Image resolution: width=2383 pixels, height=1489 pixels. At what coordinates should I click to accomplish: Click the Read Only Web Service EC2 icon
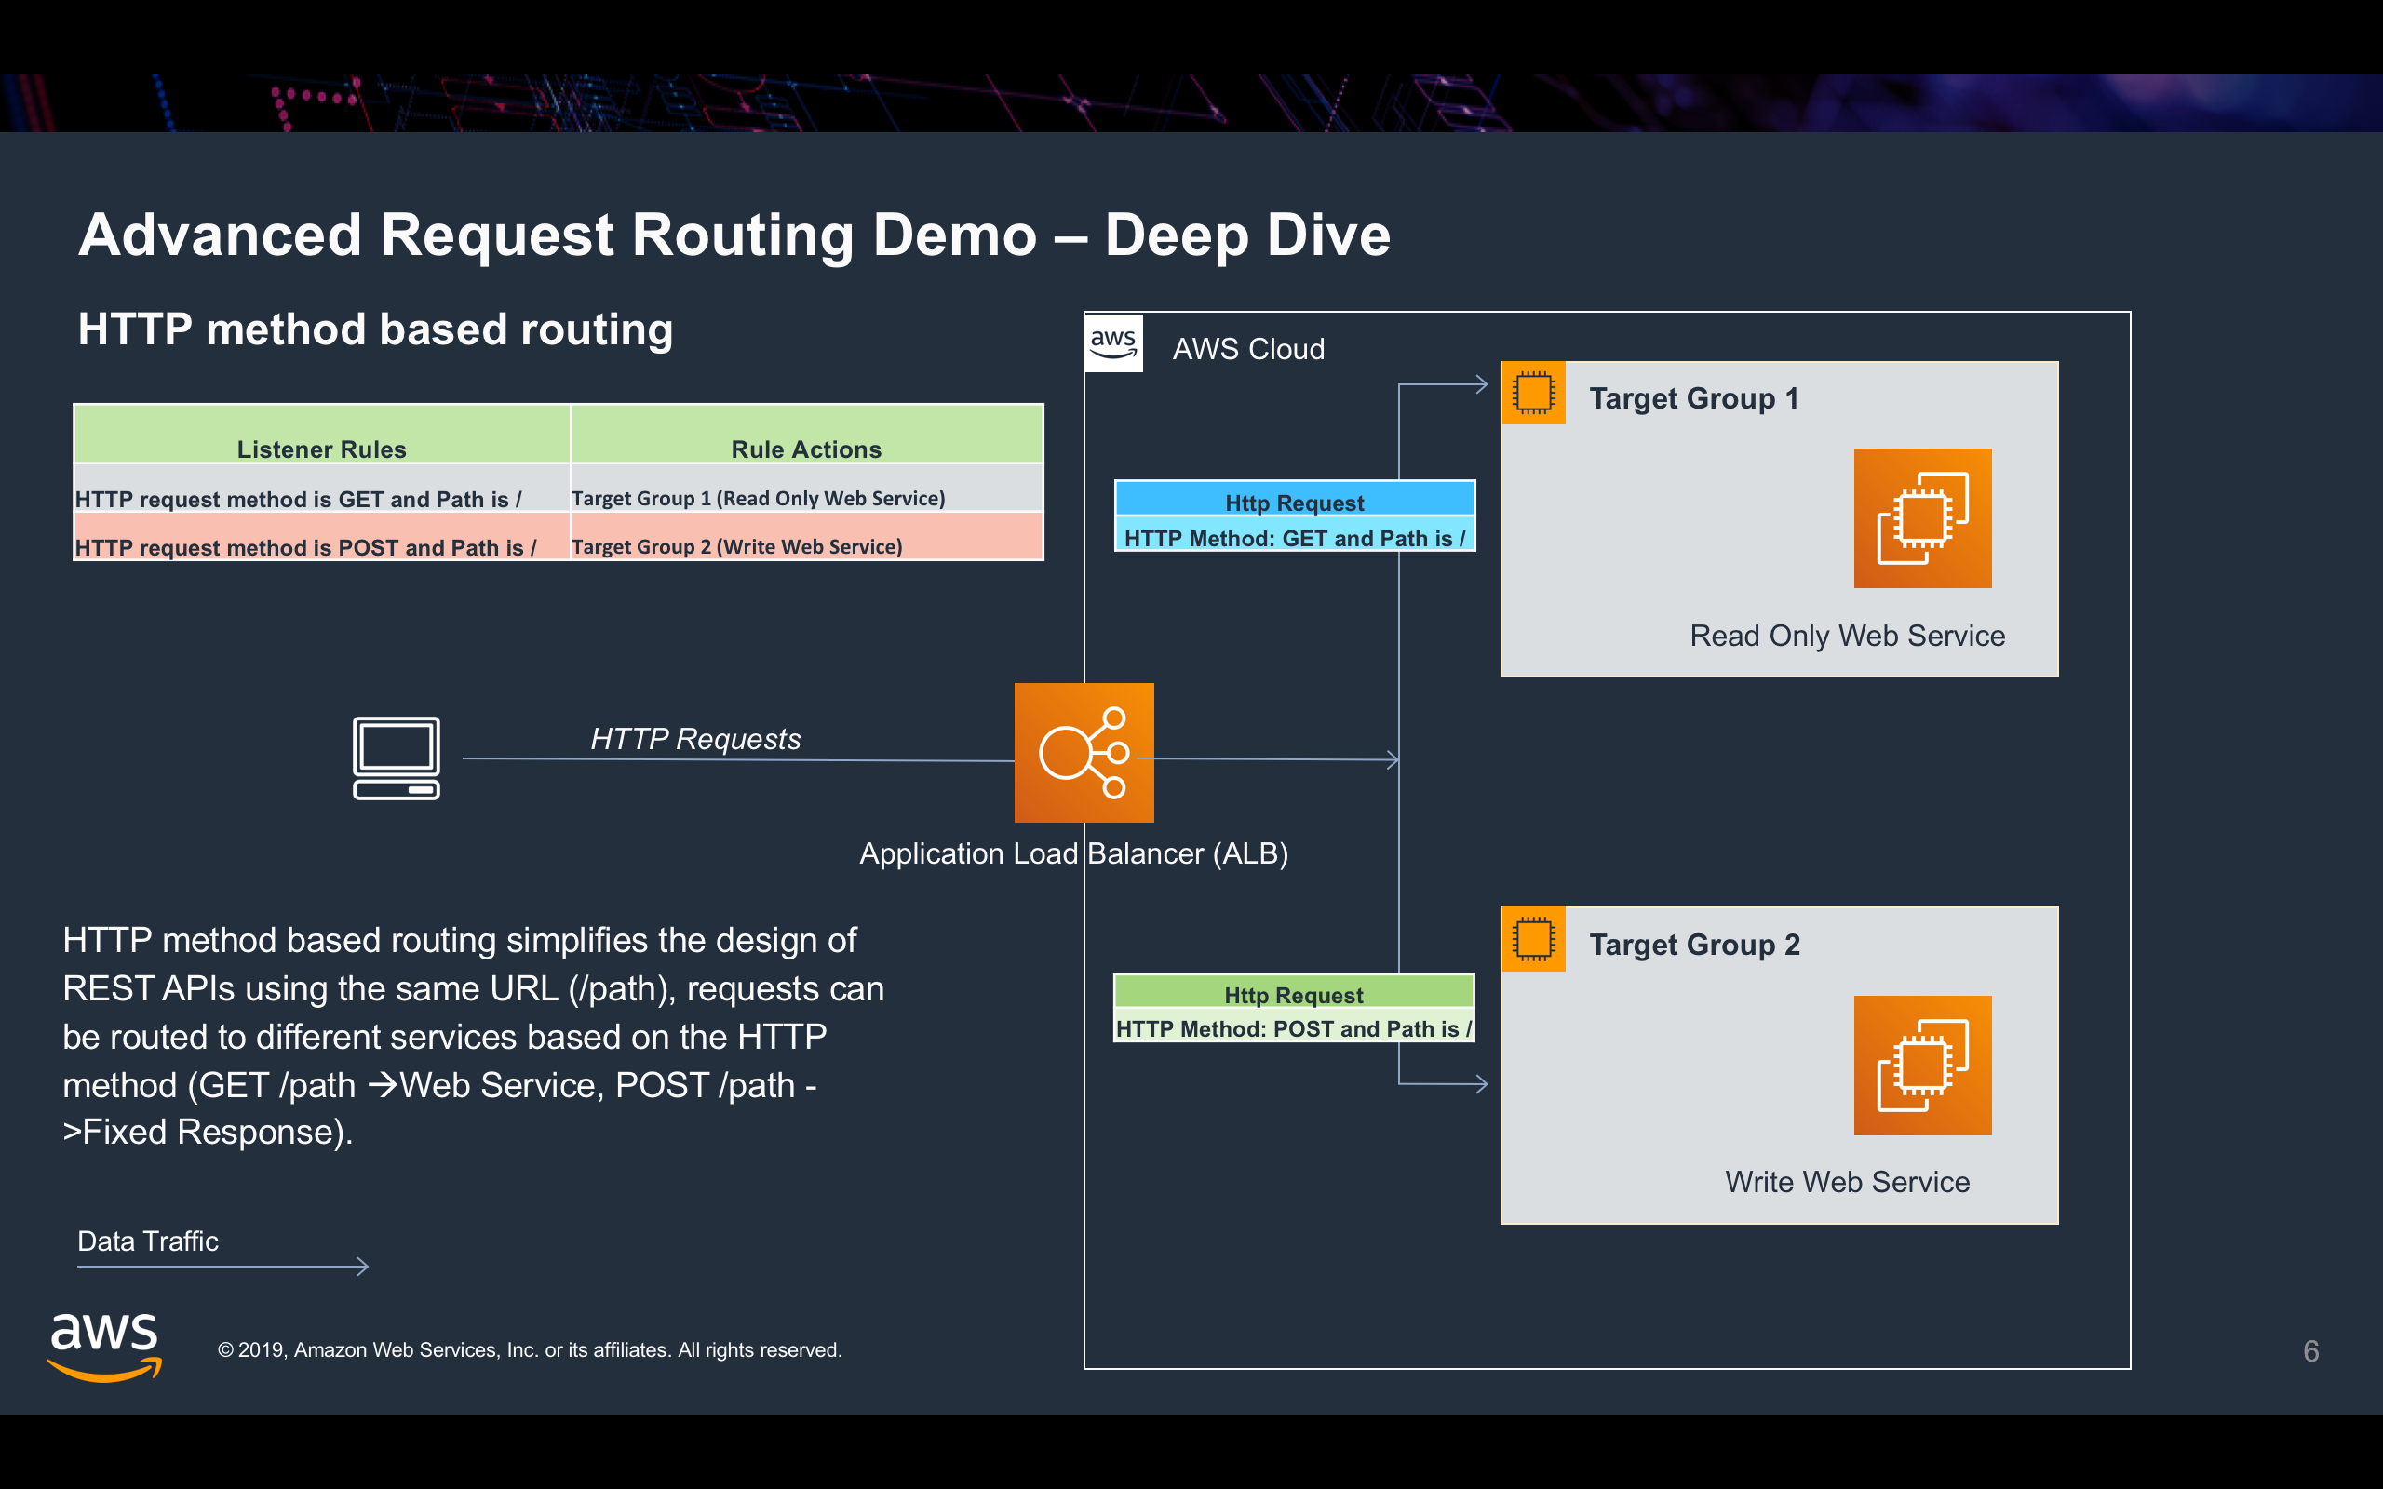[x=1922, y=518]
